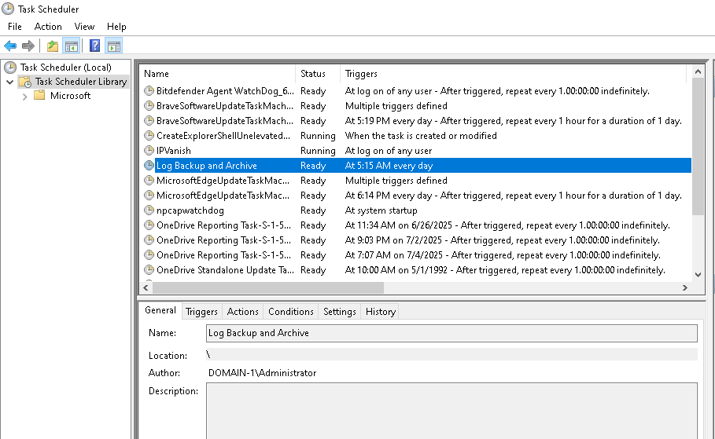
Task: Sort tasks by the Name column header
Action: tap(157, 74)
